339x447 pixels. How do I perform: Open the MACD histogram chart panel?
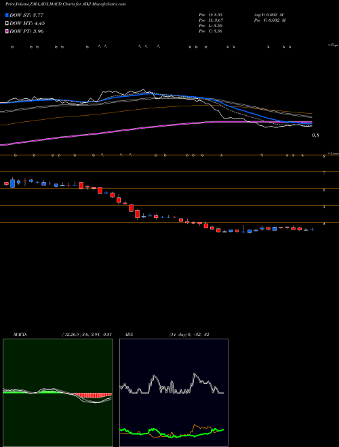point(58,393)
